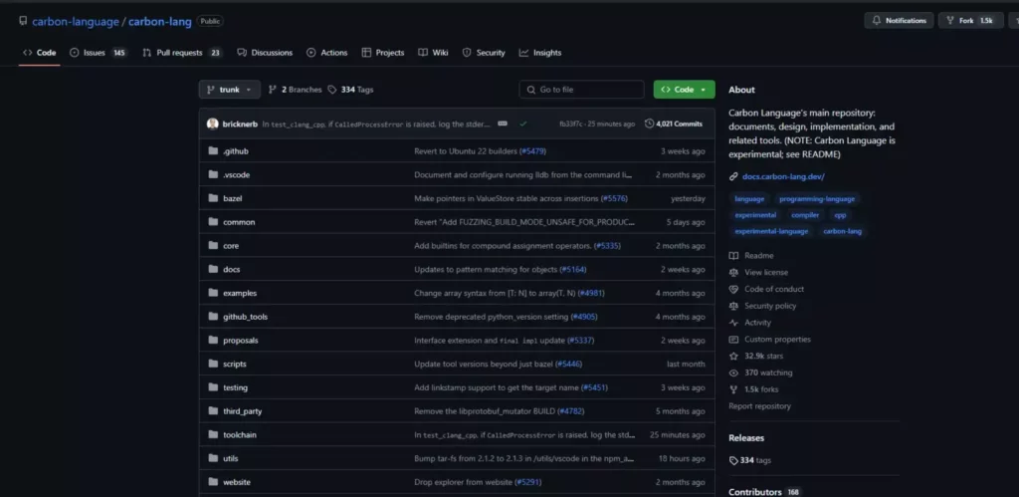Open the Issues tab

coord(99,53)
